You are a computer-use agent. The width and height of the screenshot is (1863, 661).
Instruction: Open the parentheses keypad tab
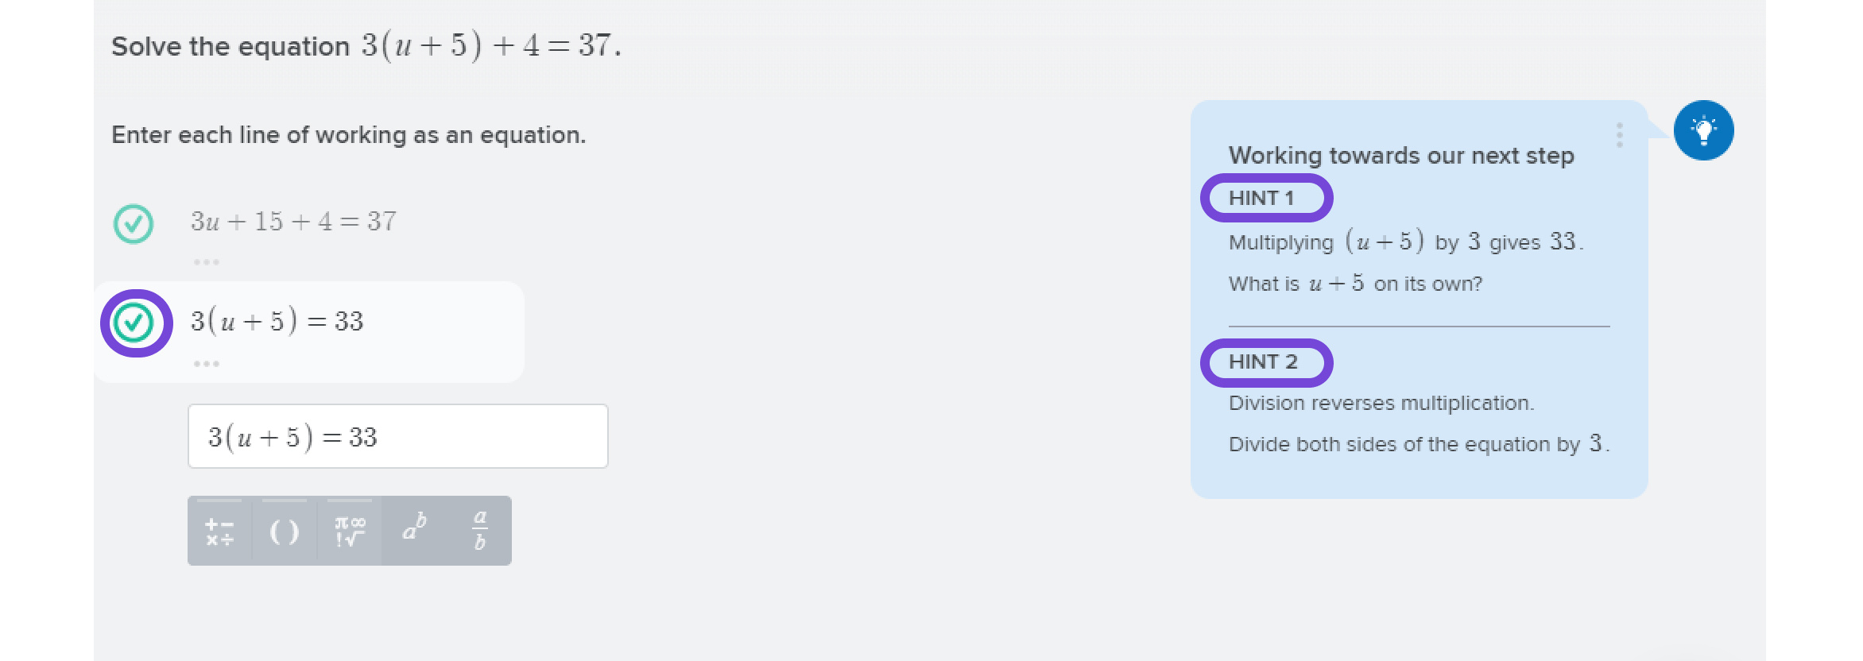click(x=285, y=531)
